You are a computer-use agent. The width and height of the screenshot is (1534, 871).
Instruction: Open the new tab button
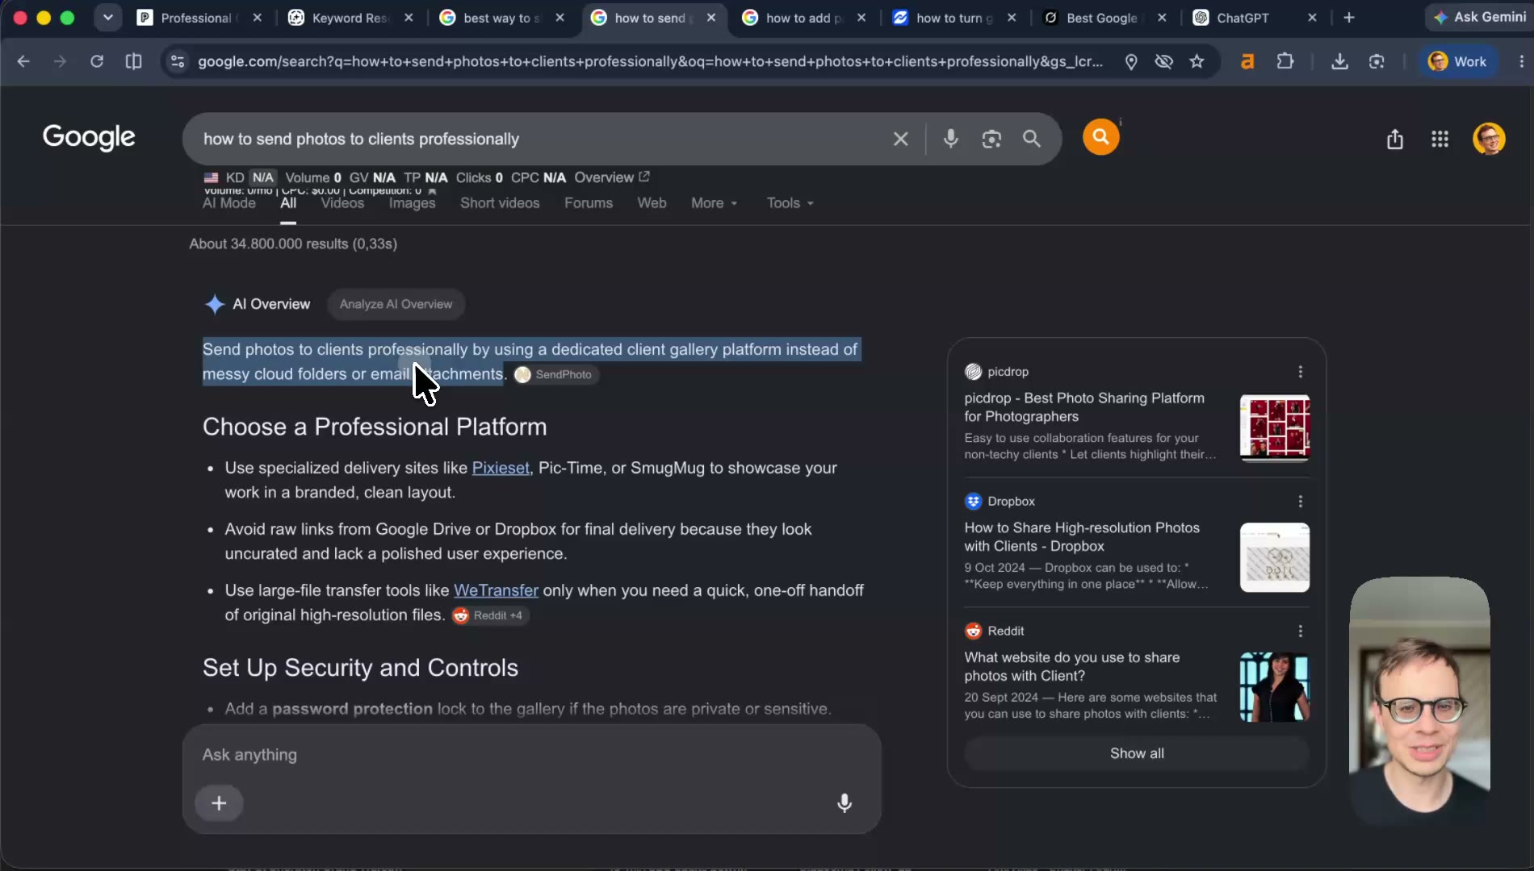1348,18
